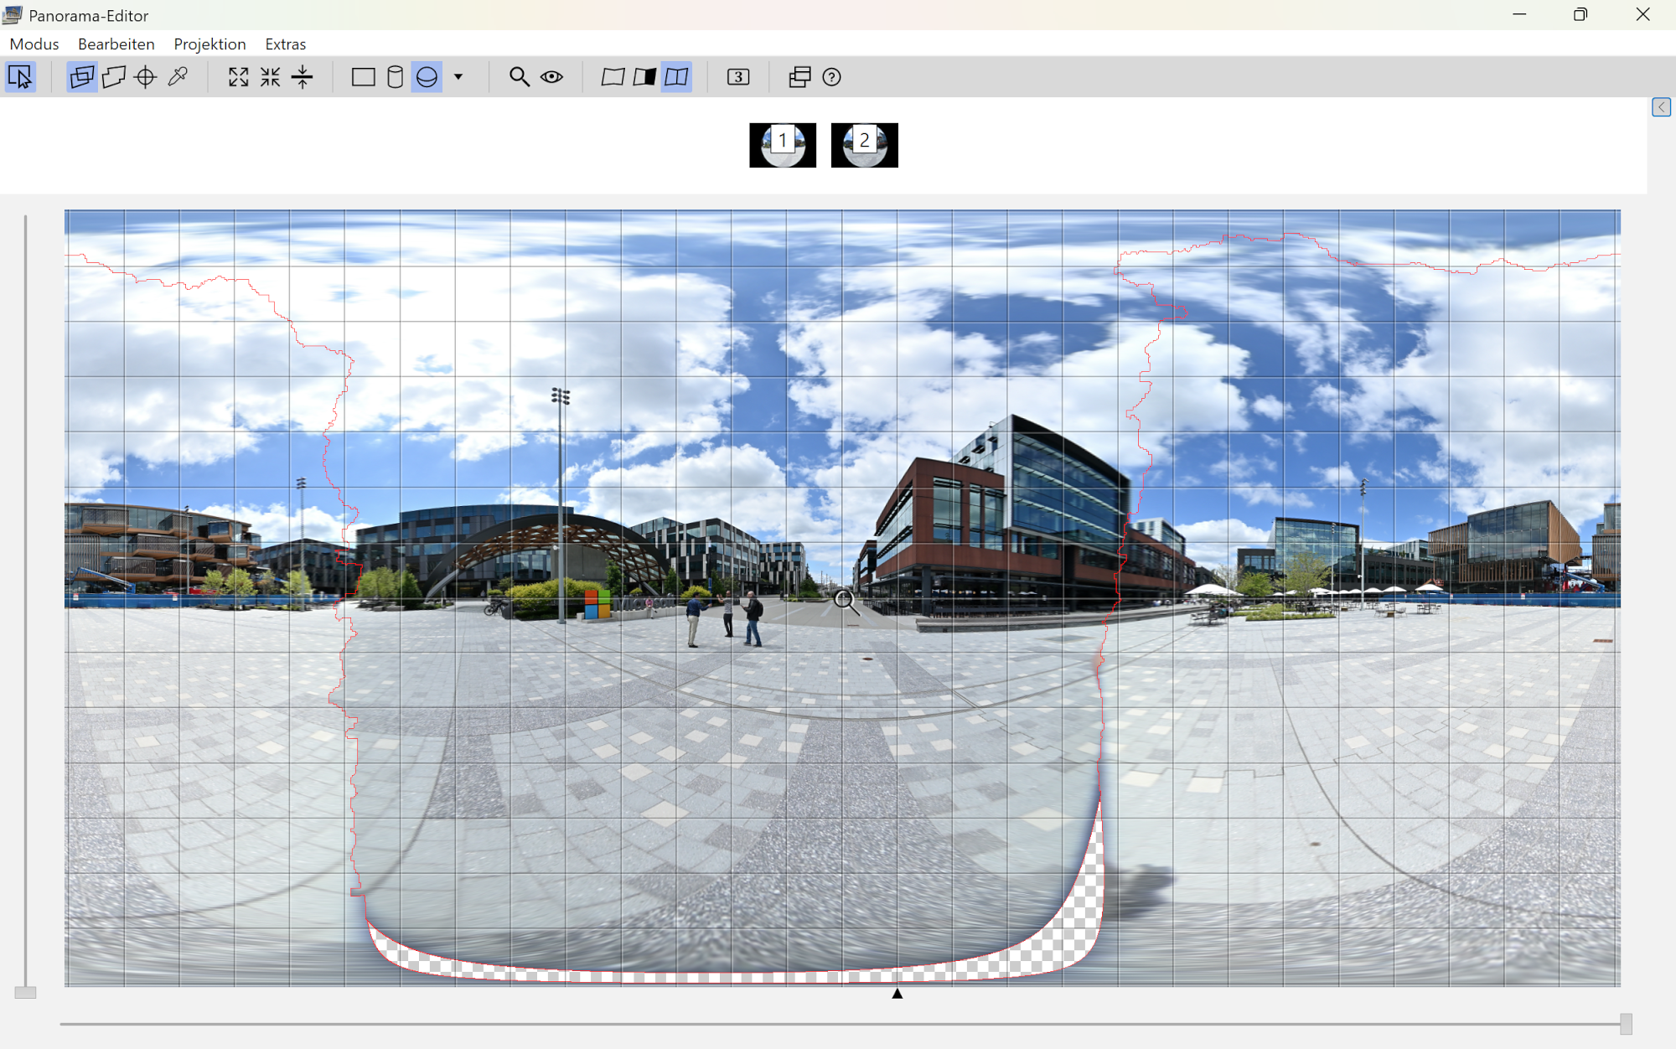
Task: Open the Bearbeiten menu
Action: coord(116,44)
